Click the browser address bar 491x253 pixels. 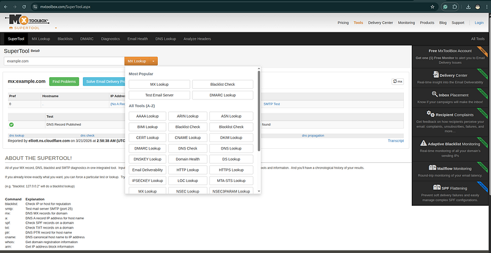click(232, 7)
